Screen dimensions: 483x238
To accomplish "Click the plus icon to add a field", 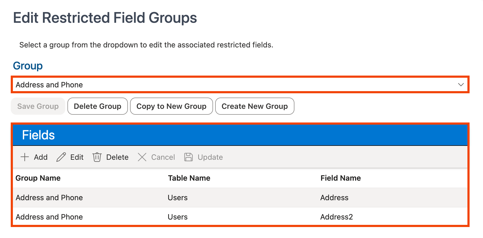I will click(25, 157).
